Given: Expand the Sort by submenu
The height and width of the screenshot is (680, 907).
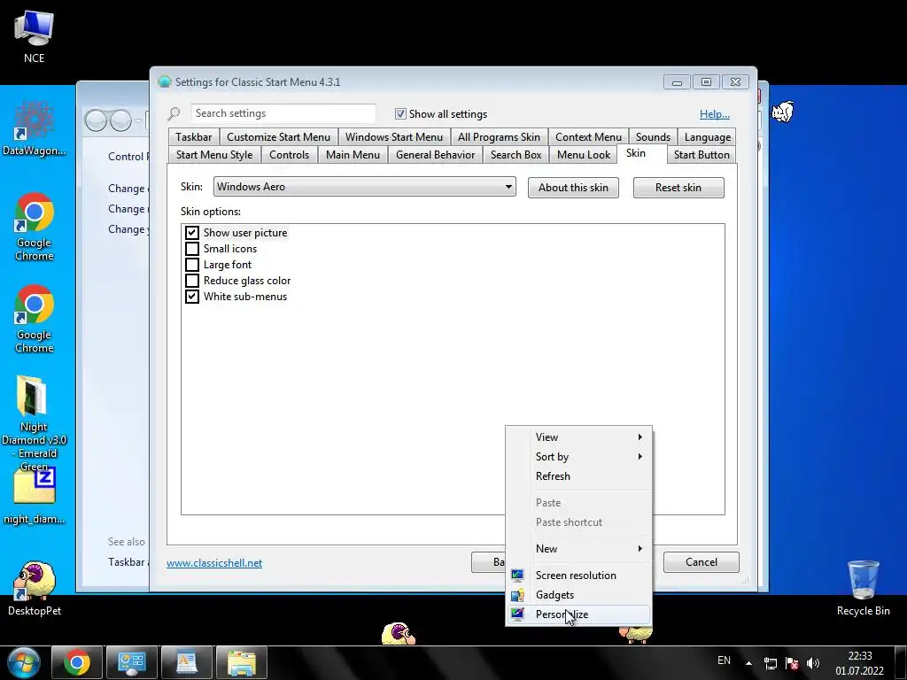Looking at the screenshot, I should click(x=578, y=457).
